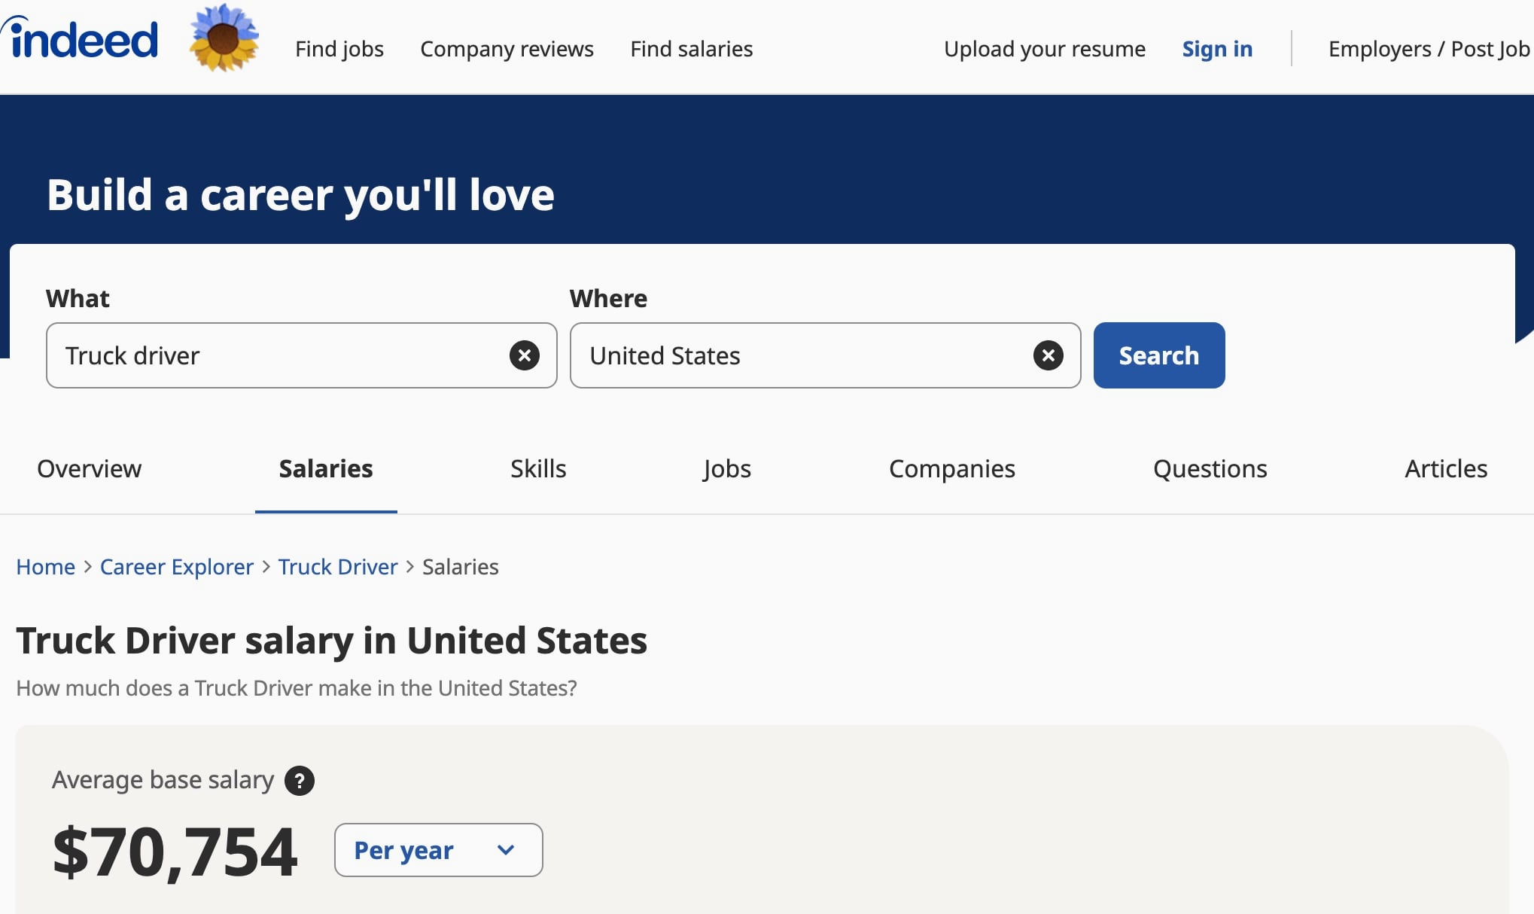The width and height of the screenshot is (1534, 914).
Task: Click the blue Search button
Action: (1159, 355)
